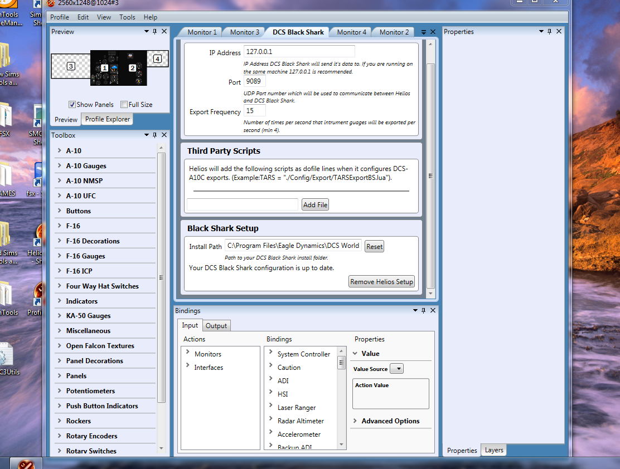Expand the Rotary Encoders category

pos(59,435)
